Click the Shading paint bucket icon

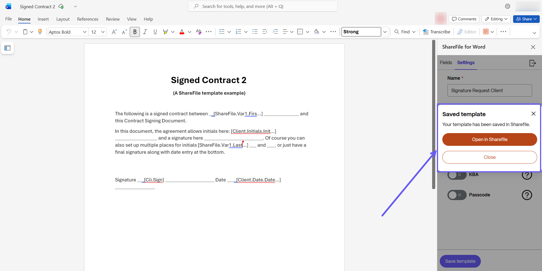317,32
